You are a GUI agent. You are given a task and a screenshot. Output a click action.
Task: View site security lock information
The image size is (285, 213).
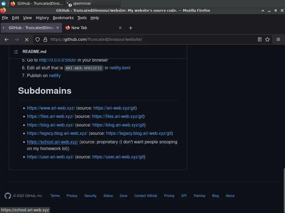pos(45,39)
